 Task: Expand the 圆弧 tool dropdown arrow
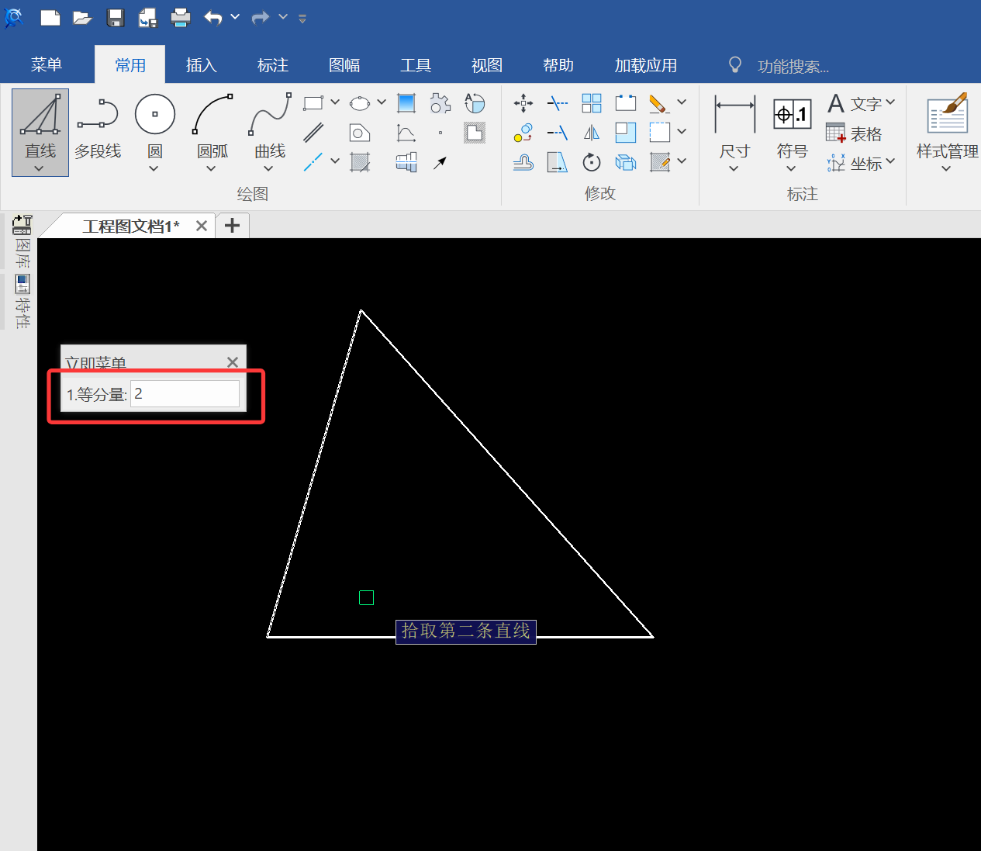click(211, 168)
